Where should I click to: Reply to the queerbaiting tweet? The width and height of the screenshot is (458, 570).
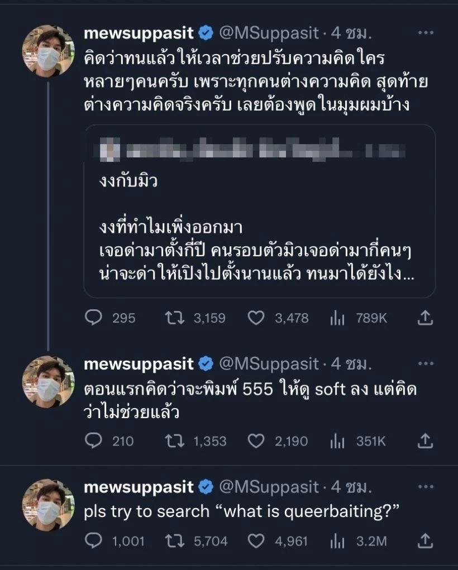[96, 541]
